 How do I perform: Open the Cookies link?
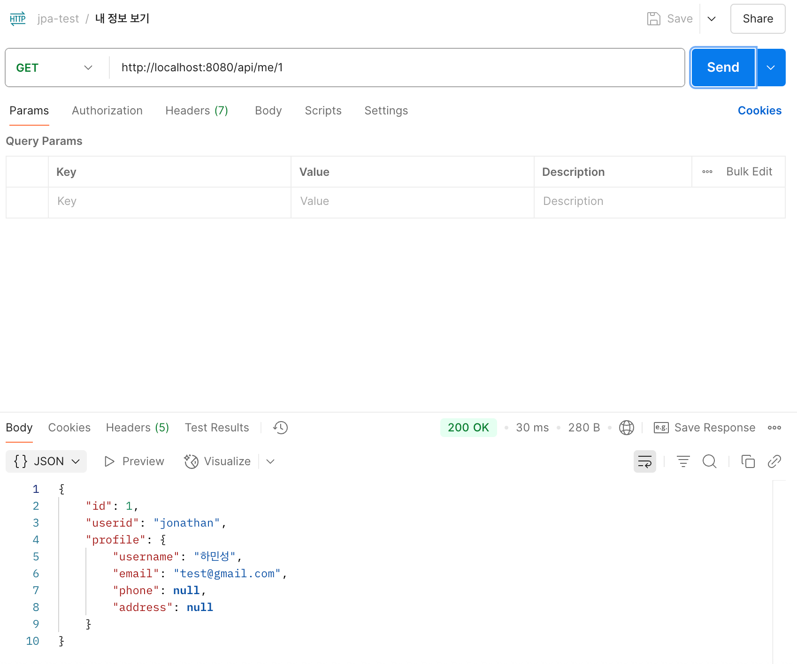tap(759, 111)
